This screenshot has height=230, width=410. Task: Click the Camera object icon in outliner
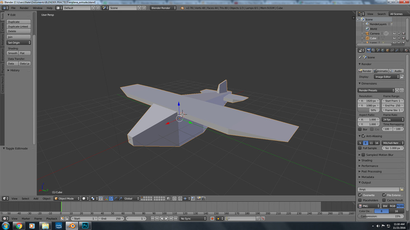pyautogui.click(x=367, y=33)
